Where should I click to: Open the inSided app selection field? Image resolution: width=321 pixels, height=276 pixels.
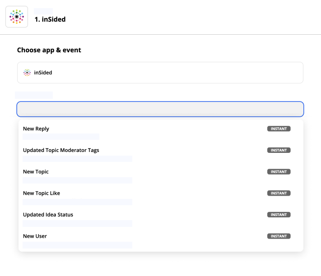(160, 73)
